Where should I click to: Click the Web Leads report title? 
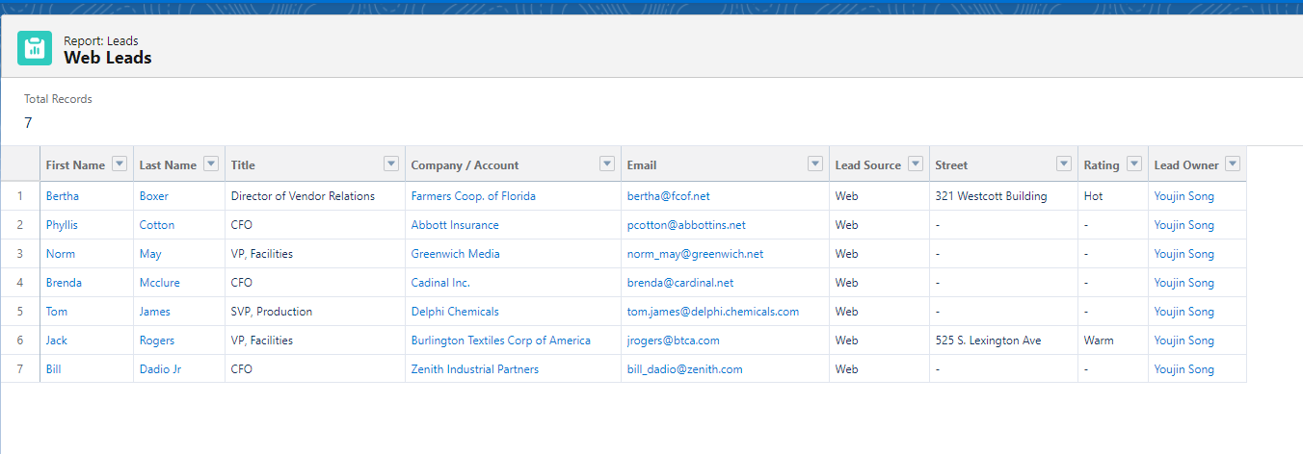(108, 58)
